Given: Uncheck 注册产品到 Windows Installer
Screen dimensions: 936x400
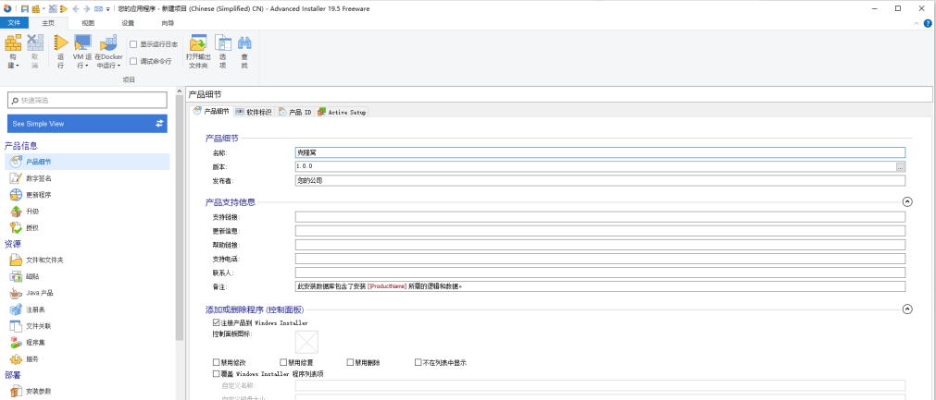Looking at the screenshot, I should point(216,322).
